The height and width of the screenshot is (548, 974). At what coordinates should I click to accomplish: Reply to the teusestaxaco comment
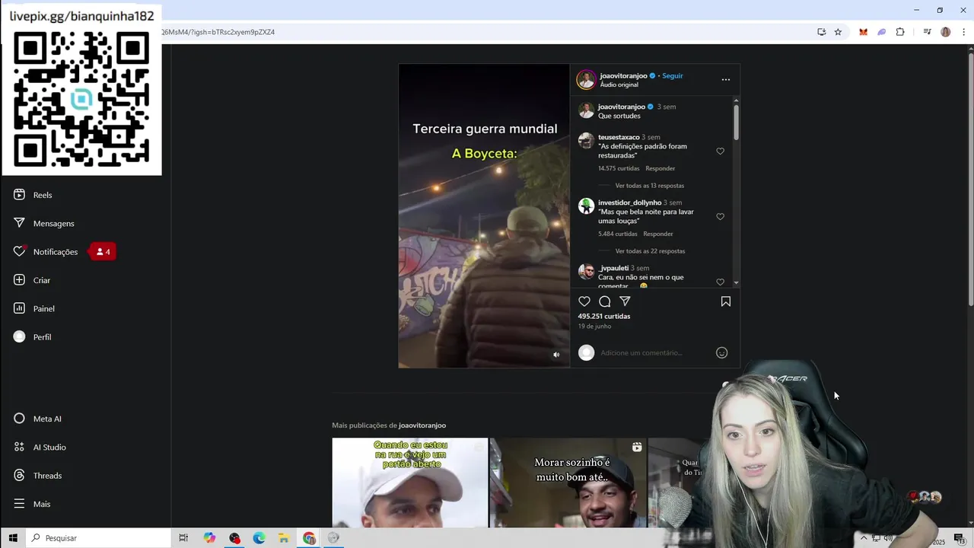(x=660, y=168)
